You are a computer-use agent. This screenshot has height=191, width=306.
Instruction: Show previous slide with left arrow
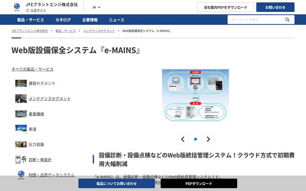coord(183,139)
